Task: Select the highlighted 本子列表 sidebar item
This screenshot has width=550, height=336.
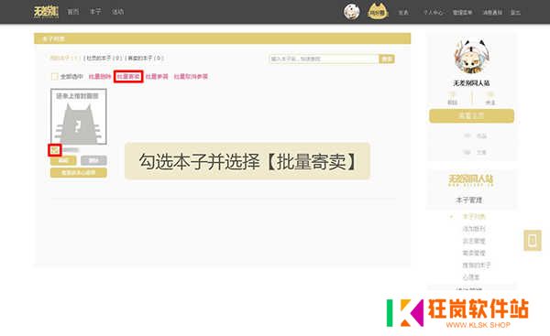Action: click(x=474, y=217)
